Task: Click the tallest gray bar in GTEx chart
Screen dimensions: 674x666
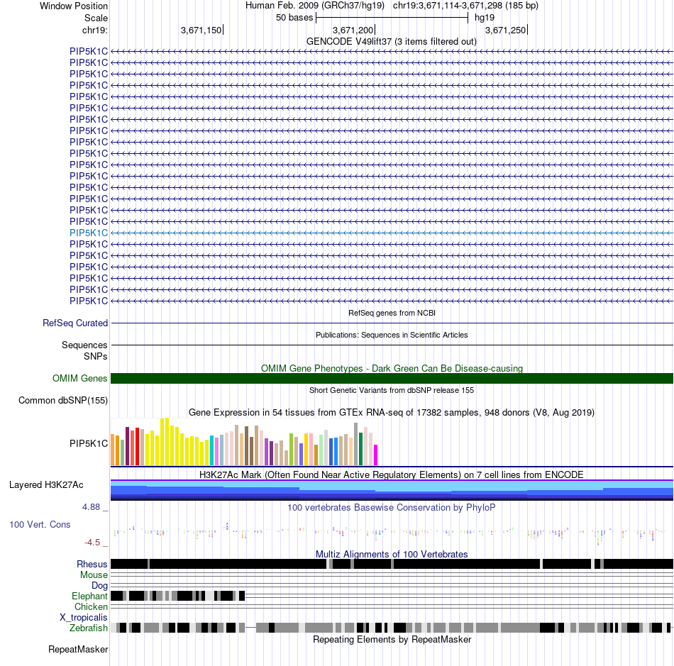Action: click(356, 444)
